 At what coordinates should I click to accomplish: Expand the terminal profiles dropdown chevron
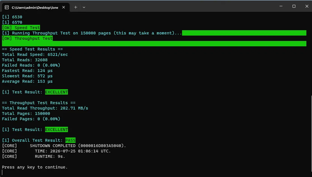point(84,7)
